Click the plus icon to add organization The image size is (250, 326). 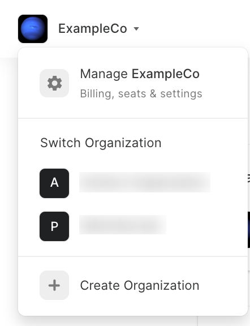tap(54, 285)
